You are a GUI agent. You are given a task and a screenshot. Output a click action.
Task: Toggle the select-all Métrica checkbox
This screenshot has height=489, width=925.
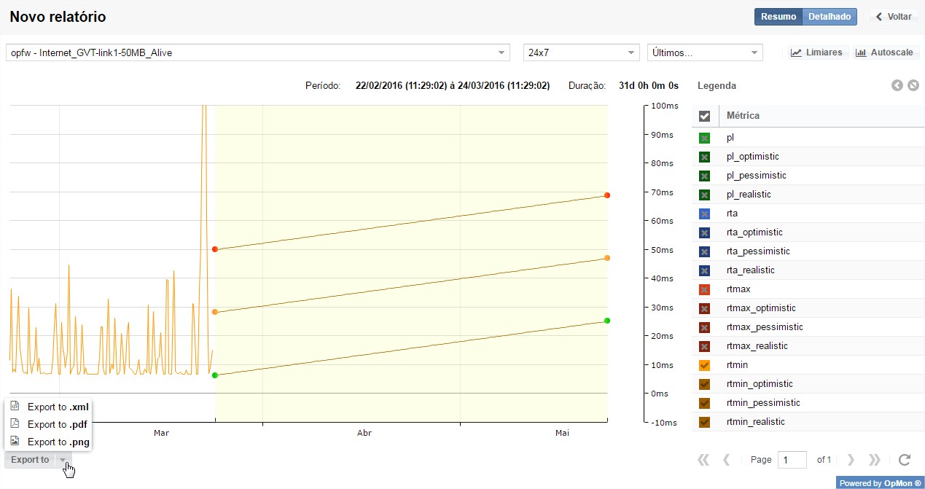704,116
